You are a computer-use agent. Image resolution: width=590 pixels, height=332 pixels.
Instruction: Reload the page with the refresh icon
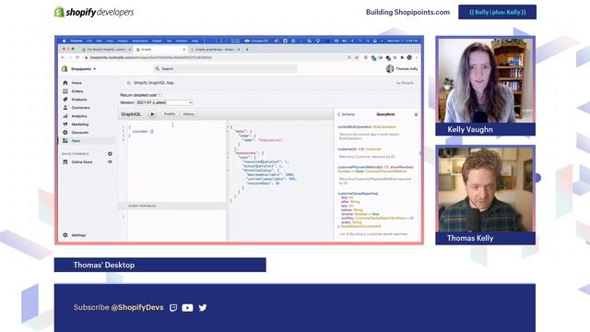[x=77, y=57]
